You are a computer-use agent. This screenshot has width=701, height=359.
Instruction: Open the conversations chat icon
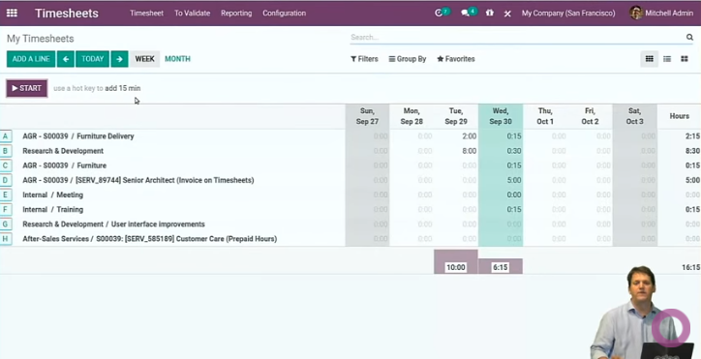click(466, 13)
